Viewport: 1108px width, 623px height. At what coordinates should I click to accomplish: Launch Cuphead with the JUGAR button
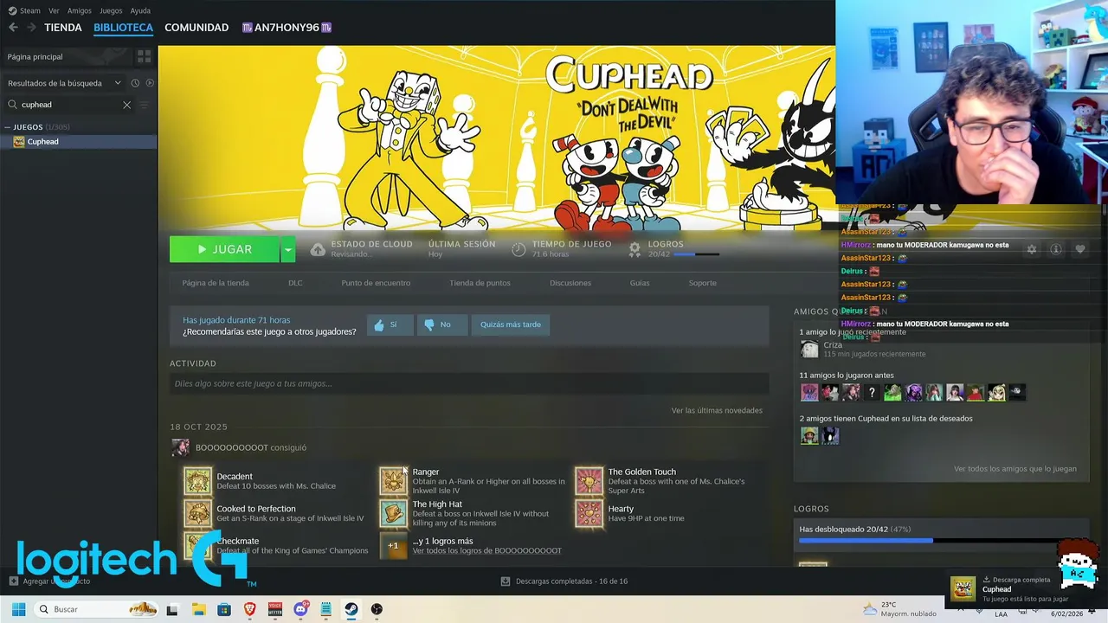(224, 249)
